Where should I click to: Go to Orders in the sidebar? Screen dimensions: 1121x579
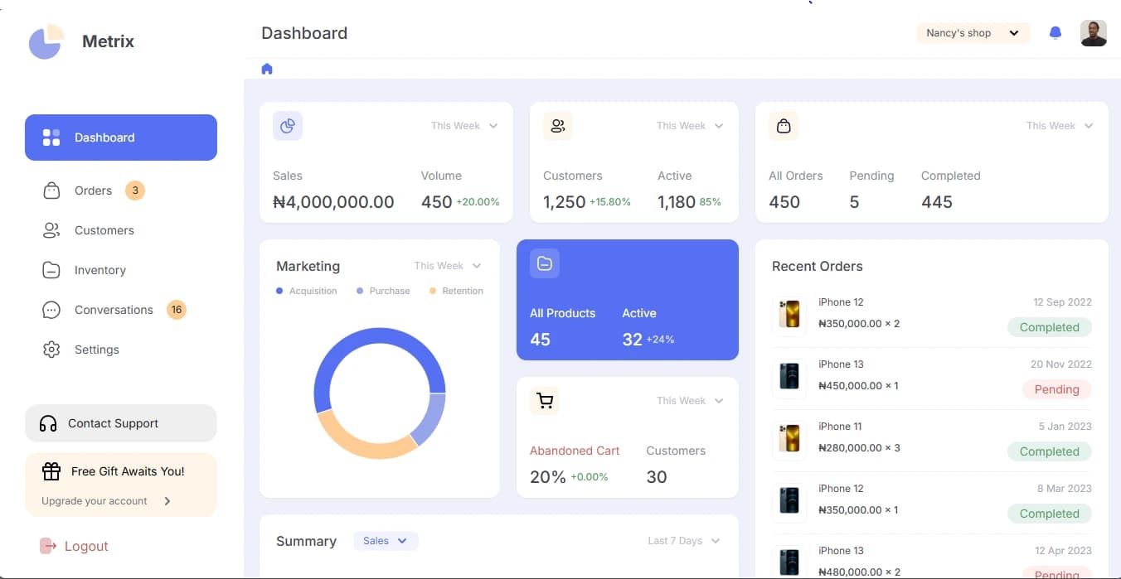pyautogui.click(x=93, y=191)
